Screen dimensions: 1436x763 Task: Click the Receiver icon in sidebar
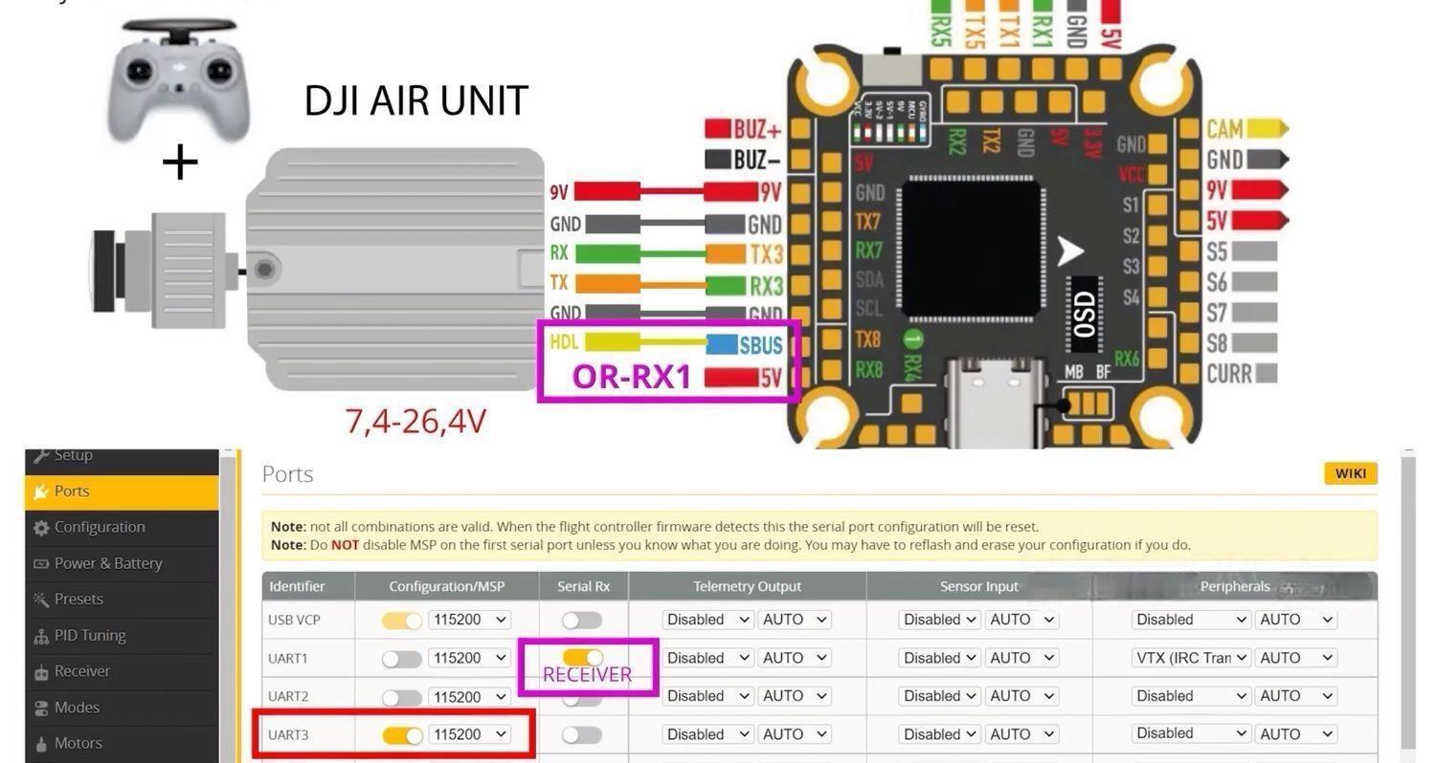coord(40,672)
